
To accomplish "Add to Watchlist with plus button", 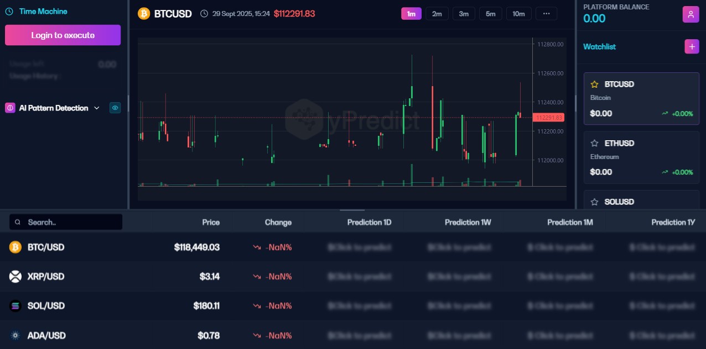I will click(692, 46).
